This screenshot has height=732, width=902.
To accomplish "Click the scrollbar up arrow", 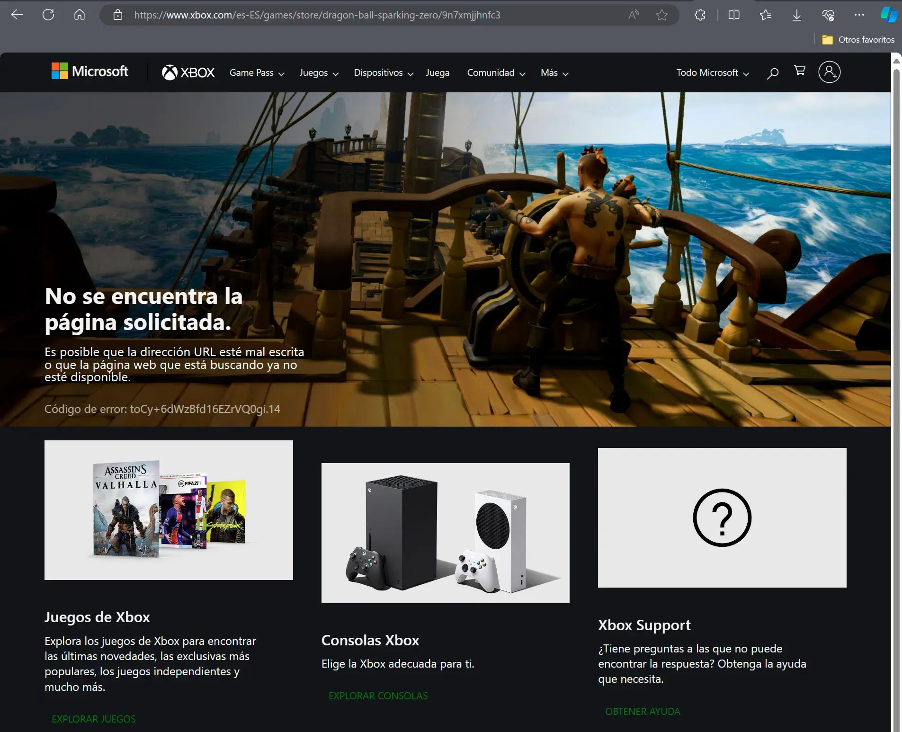I will pos(896,61).
